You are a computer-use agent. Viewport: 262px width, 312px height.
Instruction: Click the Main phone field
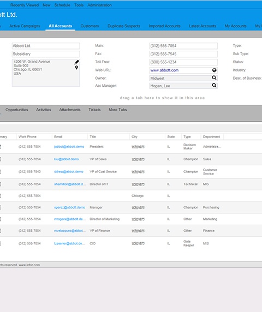[183, 46]
